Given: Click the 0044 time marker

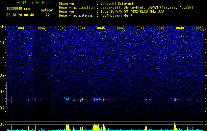Looking at the screenshot, I should click(x=81, y=28).
